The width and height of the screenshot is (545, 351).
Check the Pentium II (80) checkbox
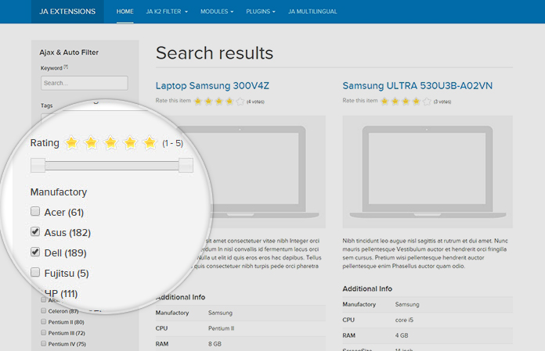[43, 321]
